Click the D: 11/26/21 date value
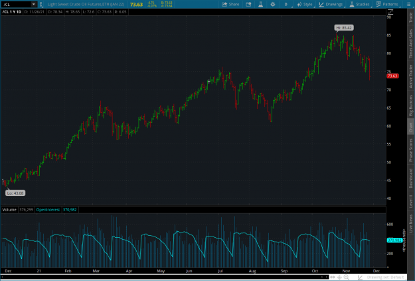This screenshot has width=415, height=281. [35, 12]
